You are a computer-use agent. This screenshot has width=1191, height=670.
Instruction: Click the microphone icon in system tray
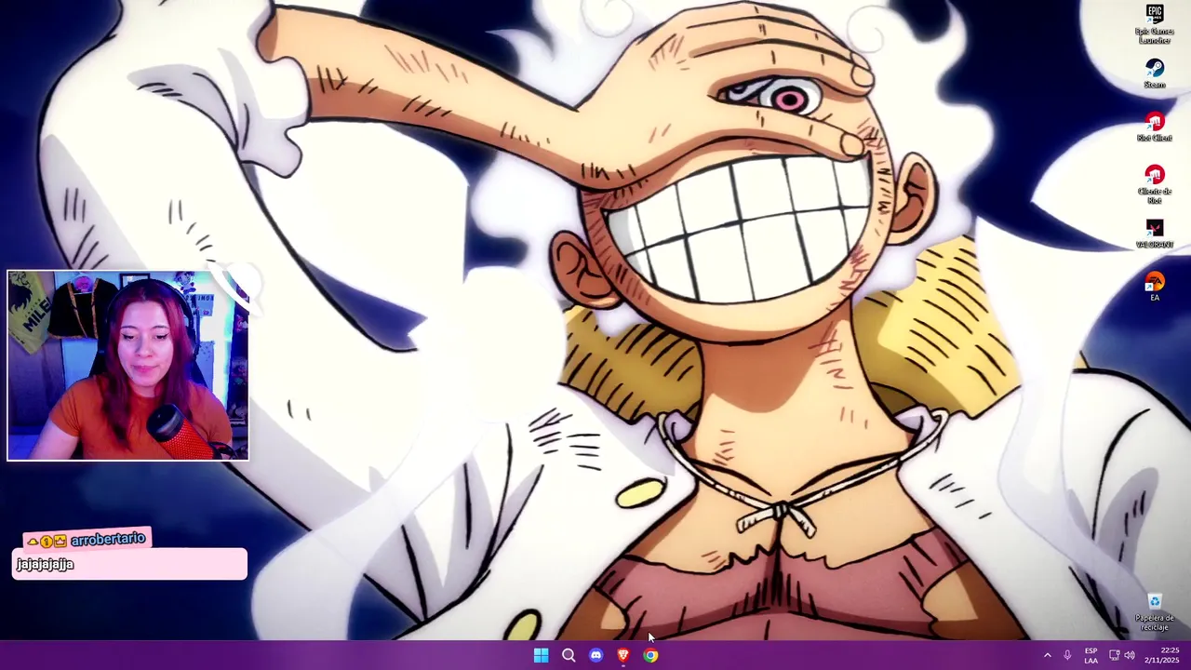(1067, 656)
